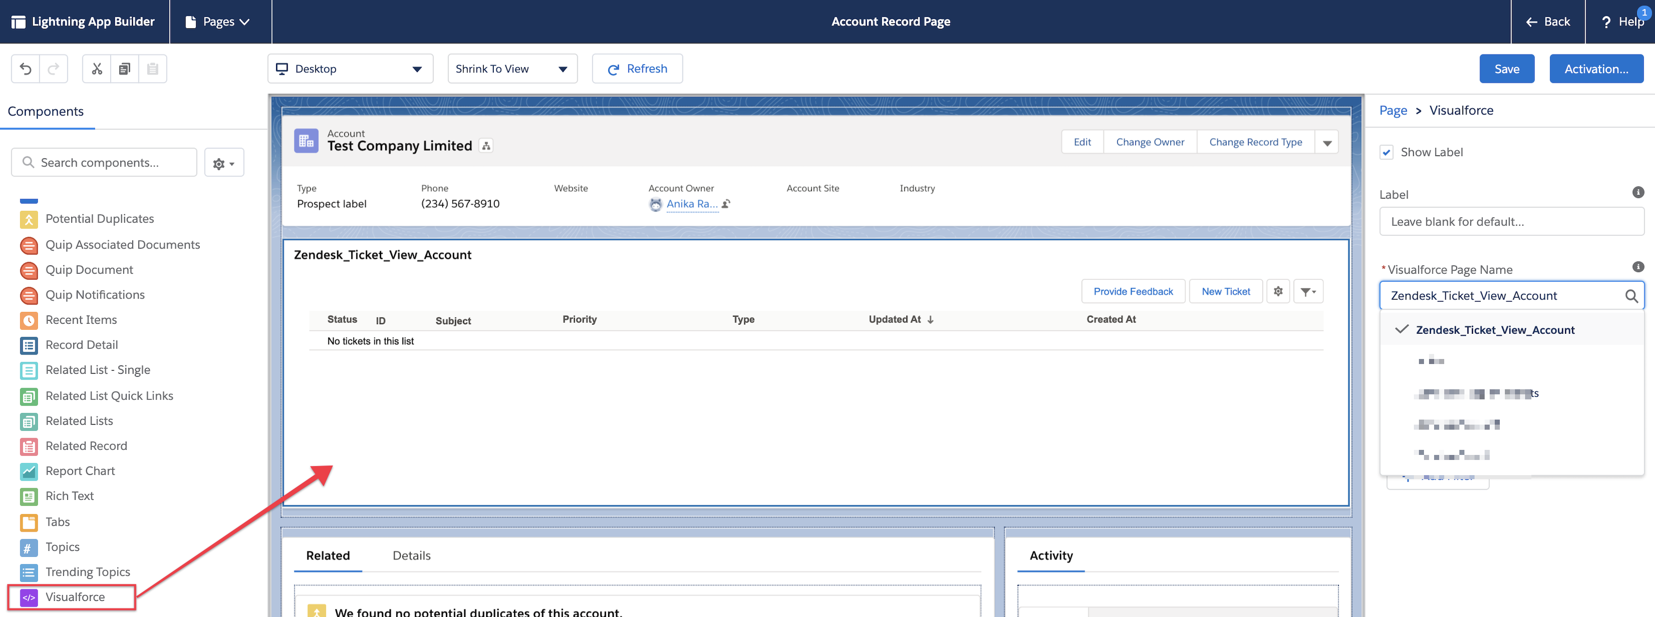Click the Visualforce Page Name info icon

tap(1638, 267)
